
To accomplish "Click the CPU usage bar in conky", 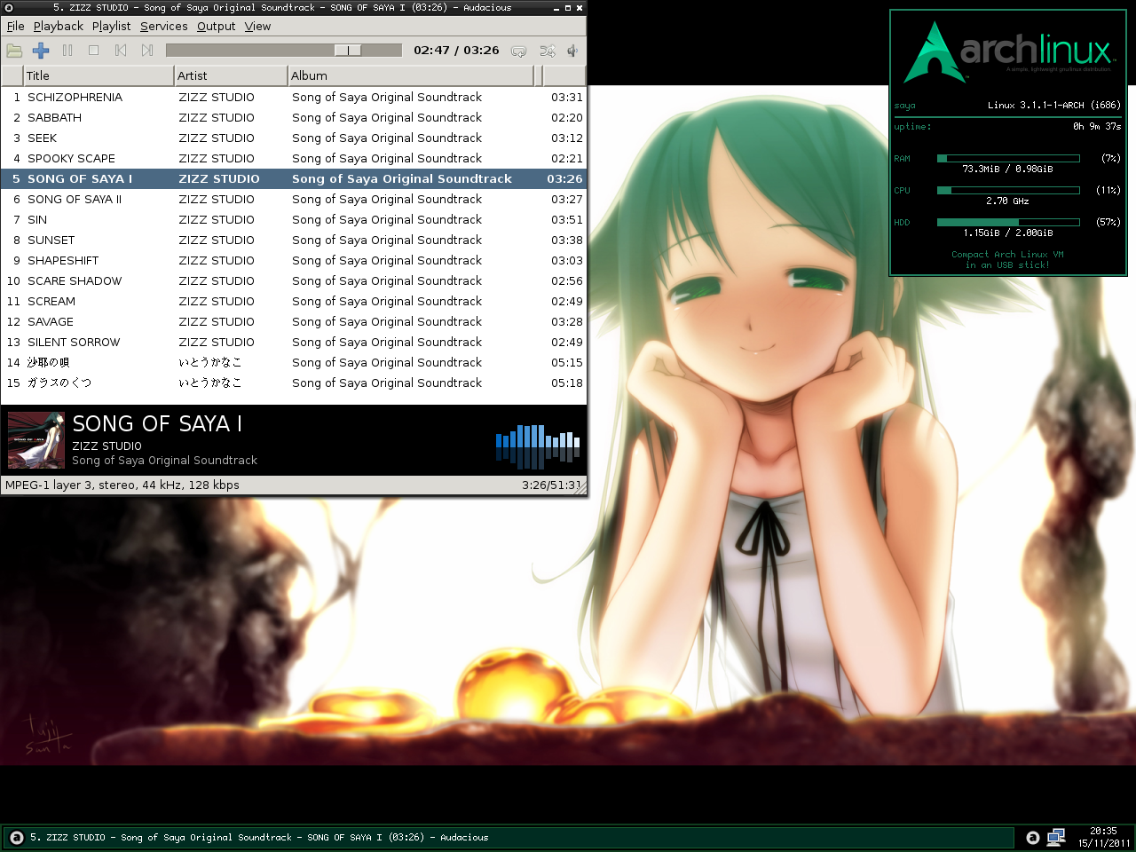I will click(x=1008, y=191).
